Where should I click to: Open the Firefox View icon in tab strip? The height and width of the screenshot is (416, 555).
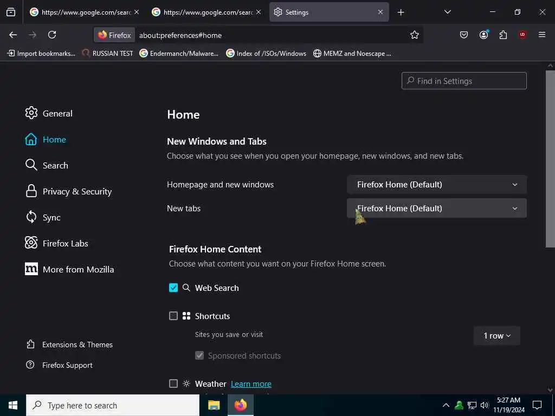11,12
